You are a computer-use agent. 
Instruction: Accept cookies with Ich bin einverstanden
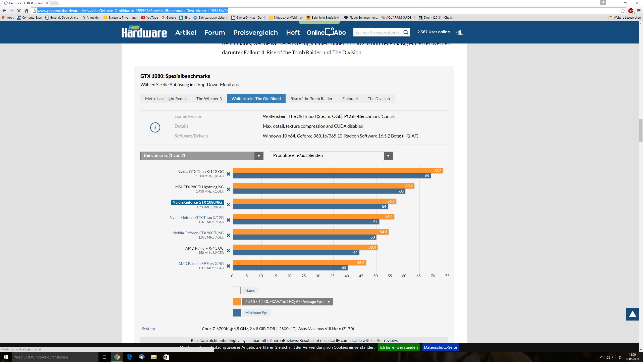pos(398,347)
